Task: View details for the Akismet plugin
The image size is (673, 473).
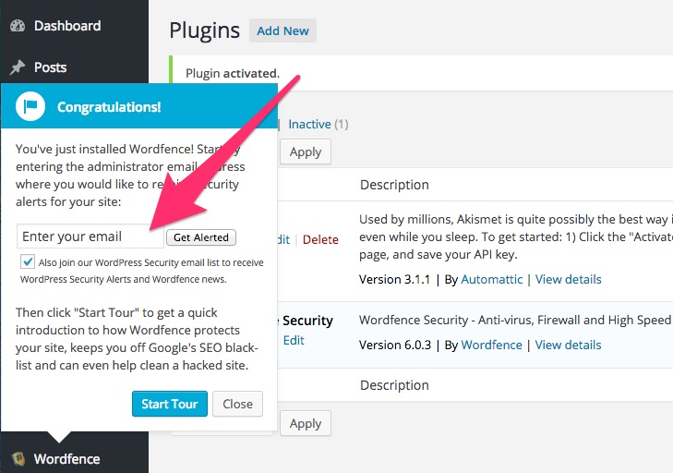Action: pyautogui.click(x=568, y=279)
